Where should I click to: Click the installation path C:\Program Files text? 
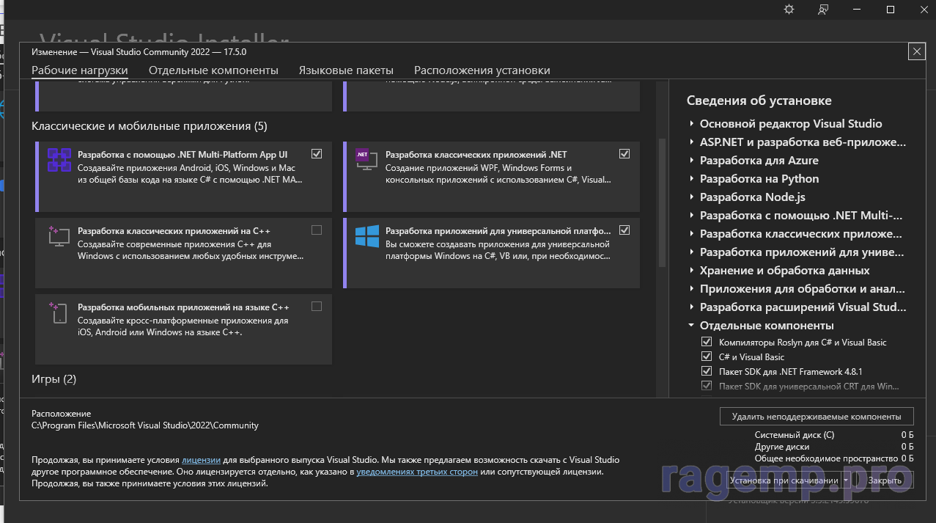pos(145,425)
